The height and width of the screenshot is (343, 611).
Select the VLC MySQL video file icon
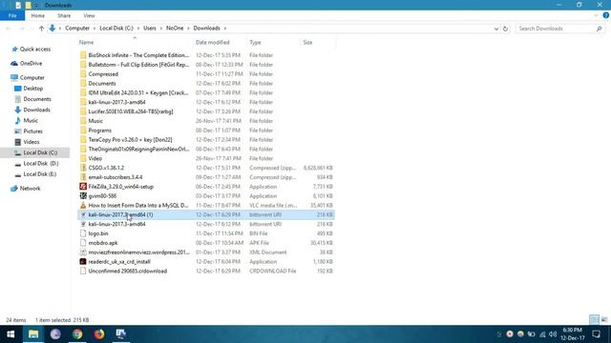[x=83, y=205]
